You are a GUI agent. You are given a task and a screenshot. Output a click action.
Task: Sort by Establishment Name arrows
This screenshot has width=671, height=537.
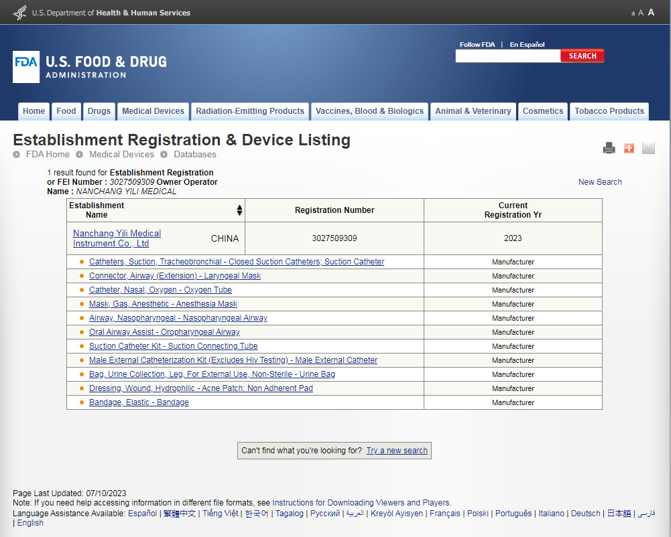[239, 210]
